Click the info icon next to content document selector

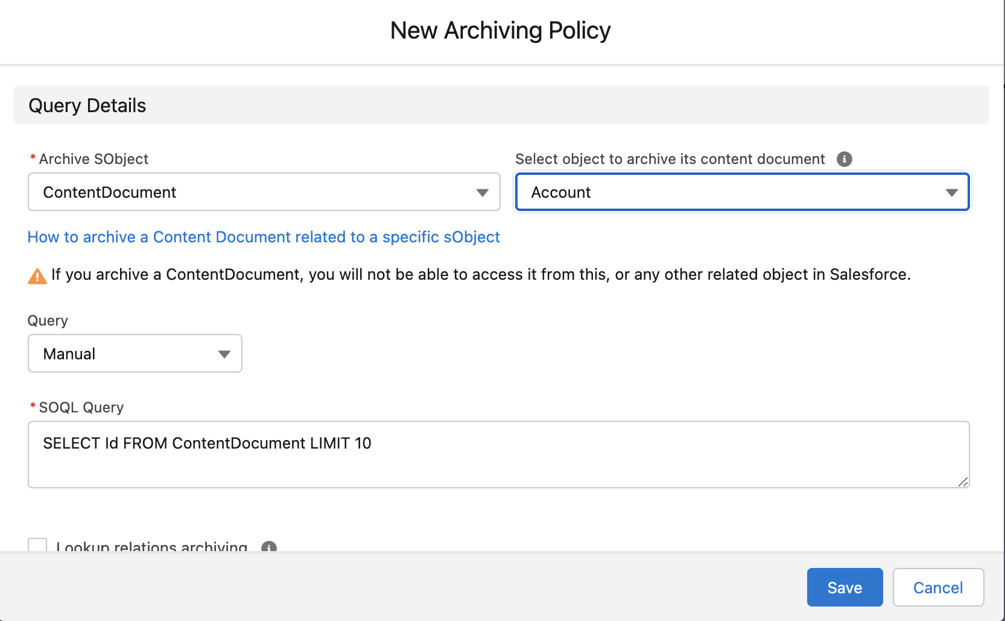coord(845,159)
